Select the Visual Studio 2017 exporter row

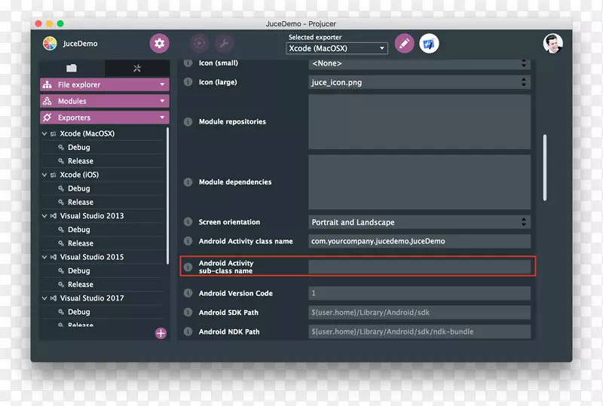103,298
